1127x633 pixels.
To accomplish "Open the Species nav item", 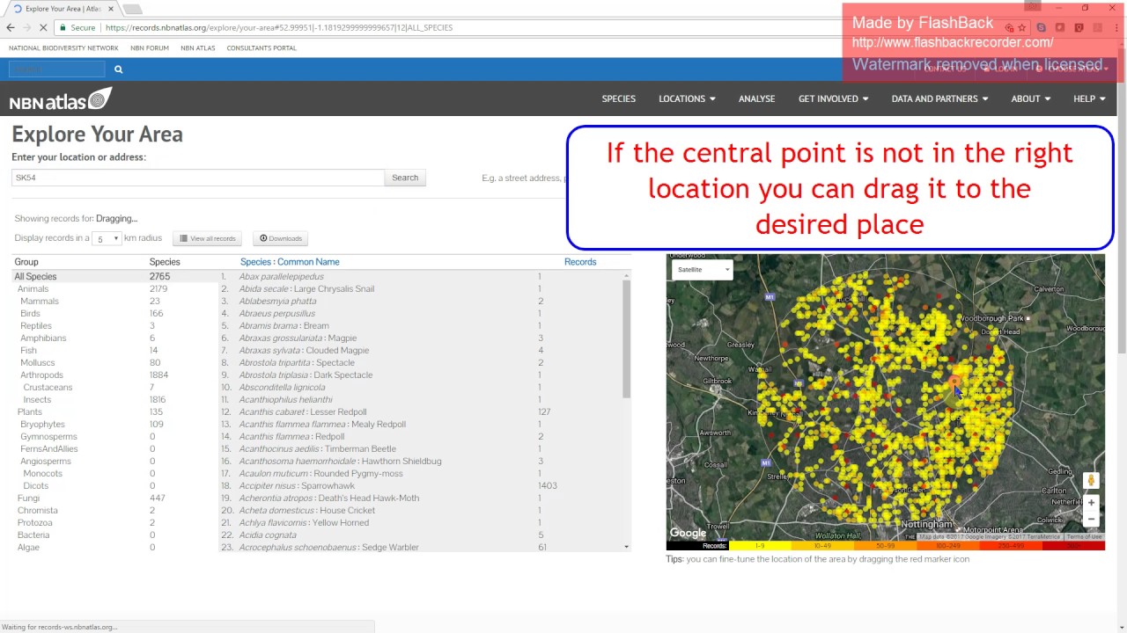I will [x=618, y=98].
